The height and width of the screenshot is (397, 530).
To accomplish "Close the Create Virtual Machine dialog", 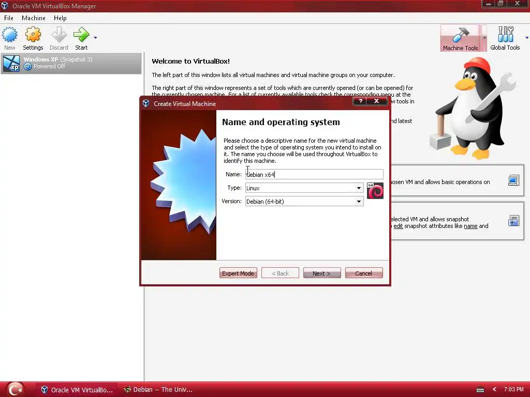I will pos(377,101).
